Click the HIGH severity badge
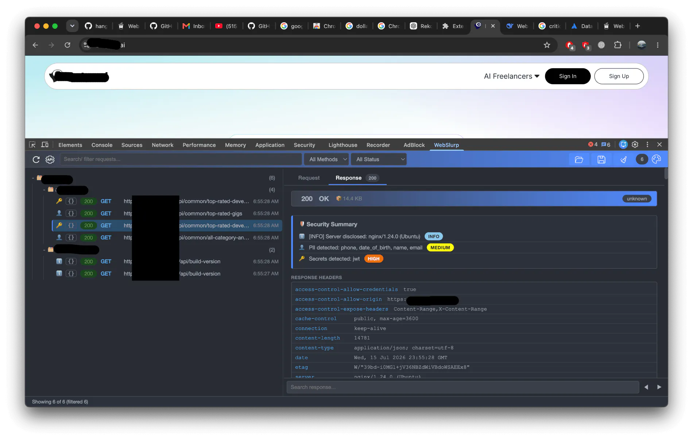The image size is (693, 440). point(373,259)
